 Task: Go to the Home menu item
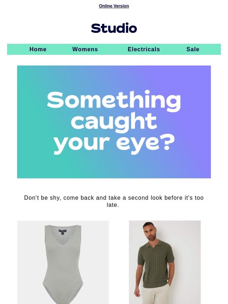38,49
